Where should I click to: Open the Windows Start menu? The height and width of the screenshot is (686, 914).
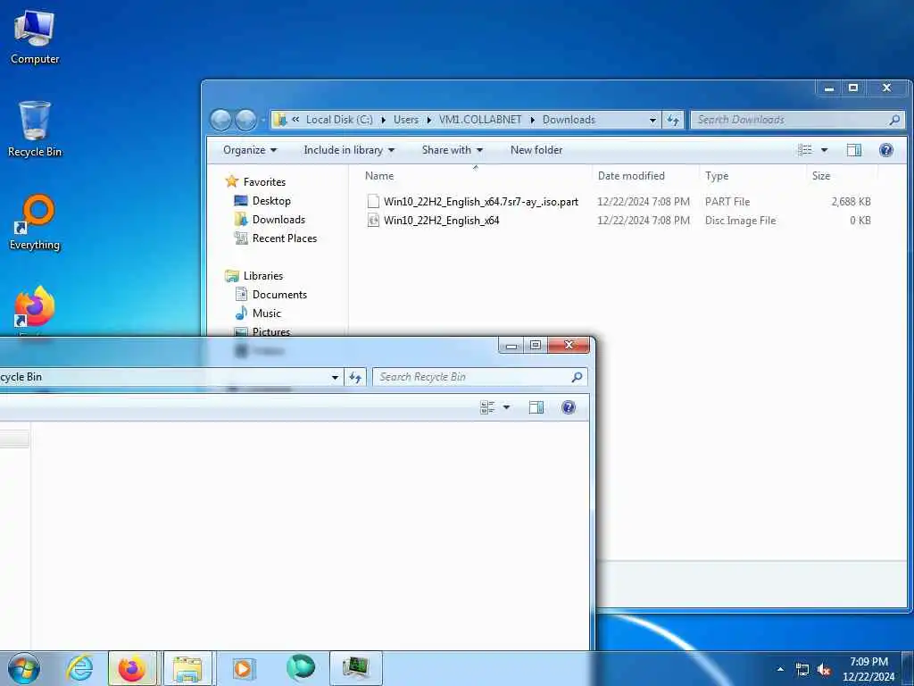(24, 668)
